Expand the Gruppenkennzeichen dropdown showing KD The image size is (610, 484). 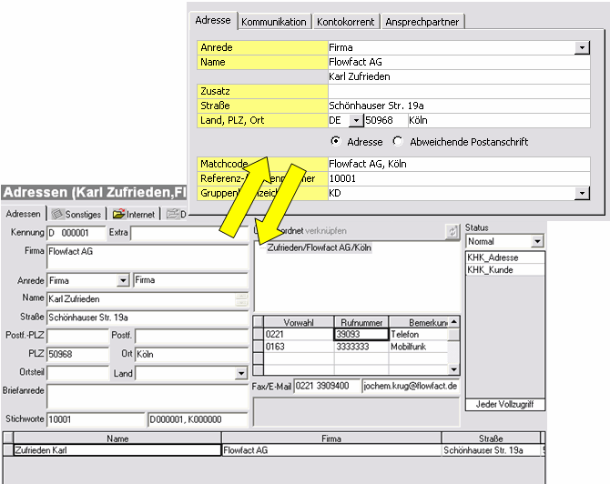click(582, 193)
